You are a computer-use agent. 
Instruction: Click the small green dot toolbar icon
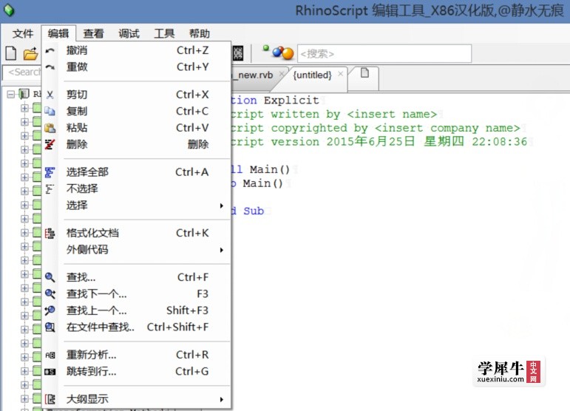[x=266, y=48]
